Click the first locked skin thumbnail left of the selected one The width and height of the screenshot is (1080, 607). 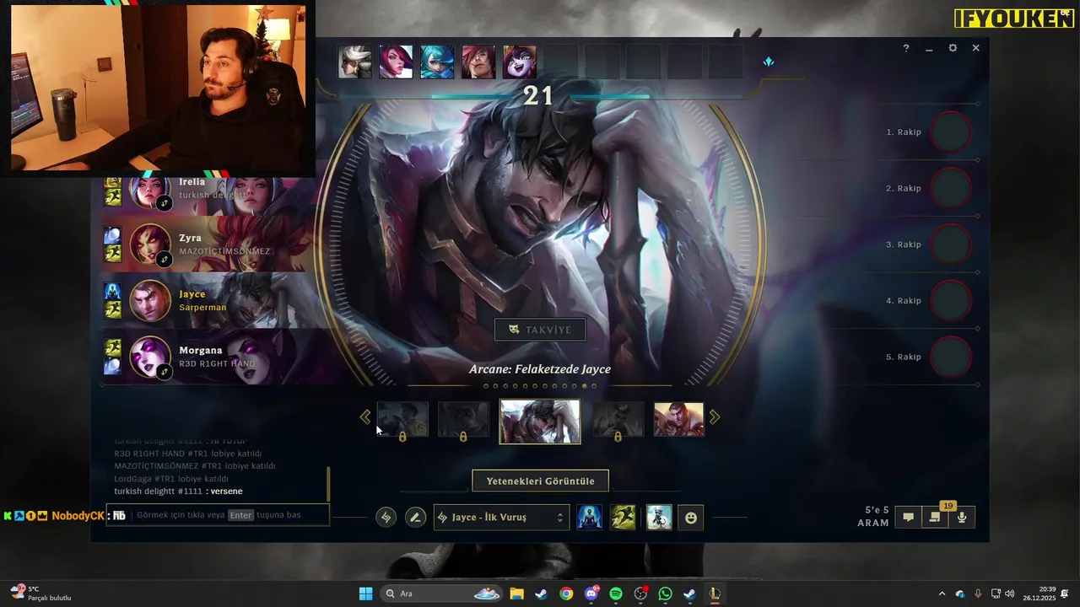point(463,420)
